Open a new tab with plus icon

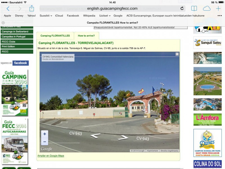(218, 8)
